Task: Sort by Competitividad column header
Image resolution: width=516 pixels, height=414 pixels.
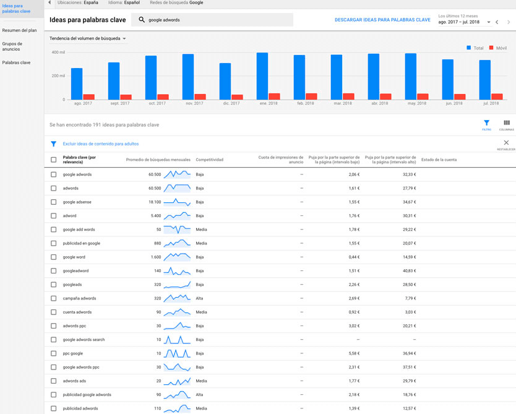Action: click(209, 160)
